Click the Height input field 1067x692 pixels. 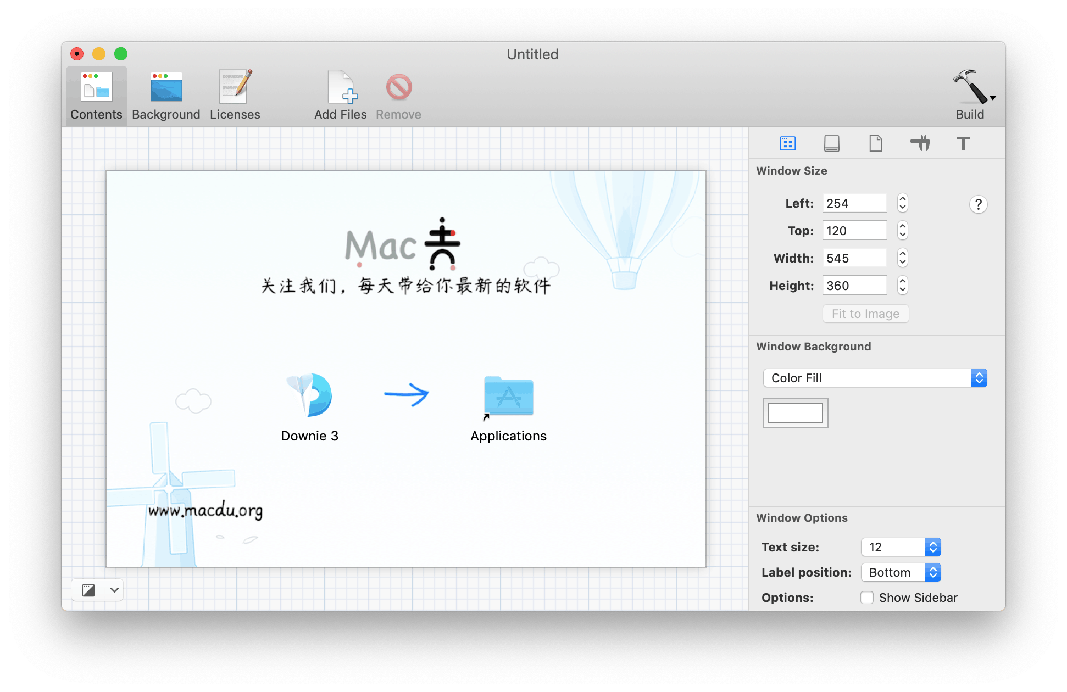[x=854, y=286]
